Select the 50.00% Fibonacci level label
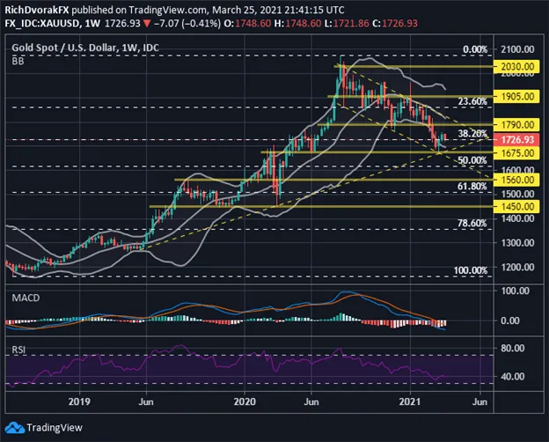549x442 pixels. coord(472,160)
